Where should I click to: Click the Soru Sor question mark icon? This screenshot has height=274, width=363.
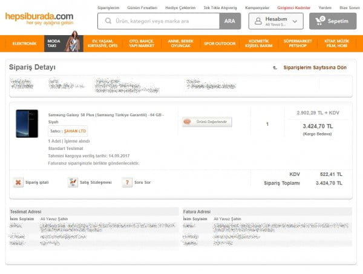click(126, 182)
